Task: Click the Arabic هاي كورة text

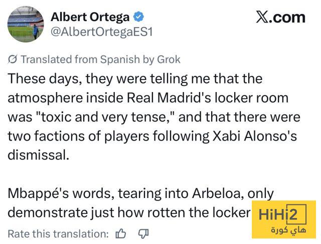Action: pyautogui.click(x=288, y=230)
